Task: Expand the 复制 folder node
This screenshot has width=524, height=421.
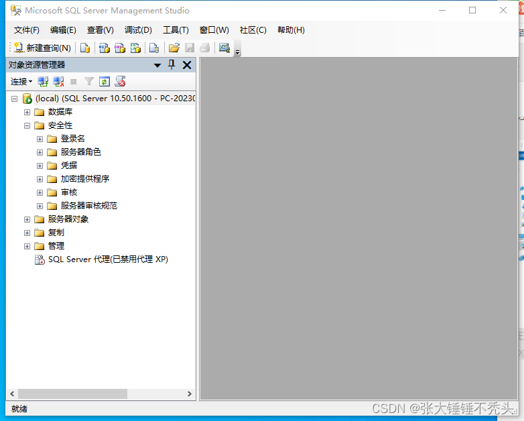Action: point(27,233)
